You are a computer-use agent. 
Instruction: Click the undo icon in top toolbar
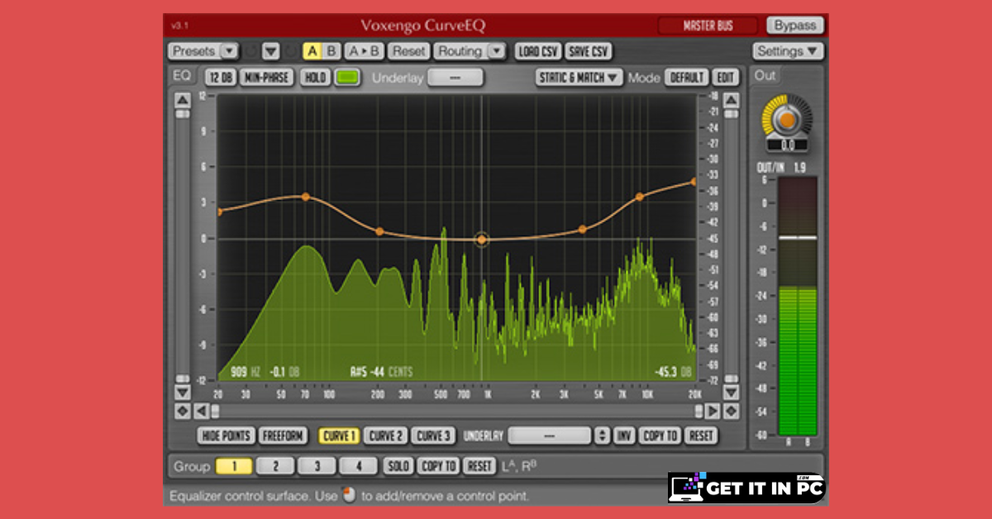[252, 51]
